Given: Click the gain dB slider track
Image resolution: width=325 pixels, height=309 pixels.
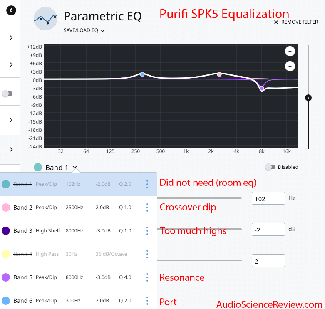Looking at the screenshot, I should (199, 229).
